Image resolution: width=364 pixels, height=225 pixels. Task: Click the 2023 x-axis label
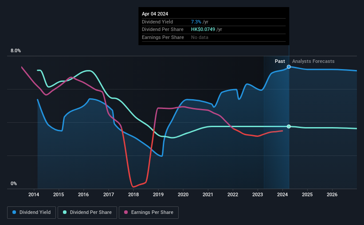pyautogui.click(x=258, y=194)
